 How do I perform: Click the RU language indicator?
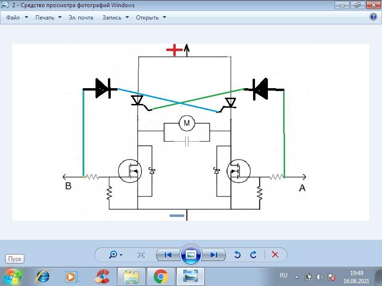pos(284,276)
